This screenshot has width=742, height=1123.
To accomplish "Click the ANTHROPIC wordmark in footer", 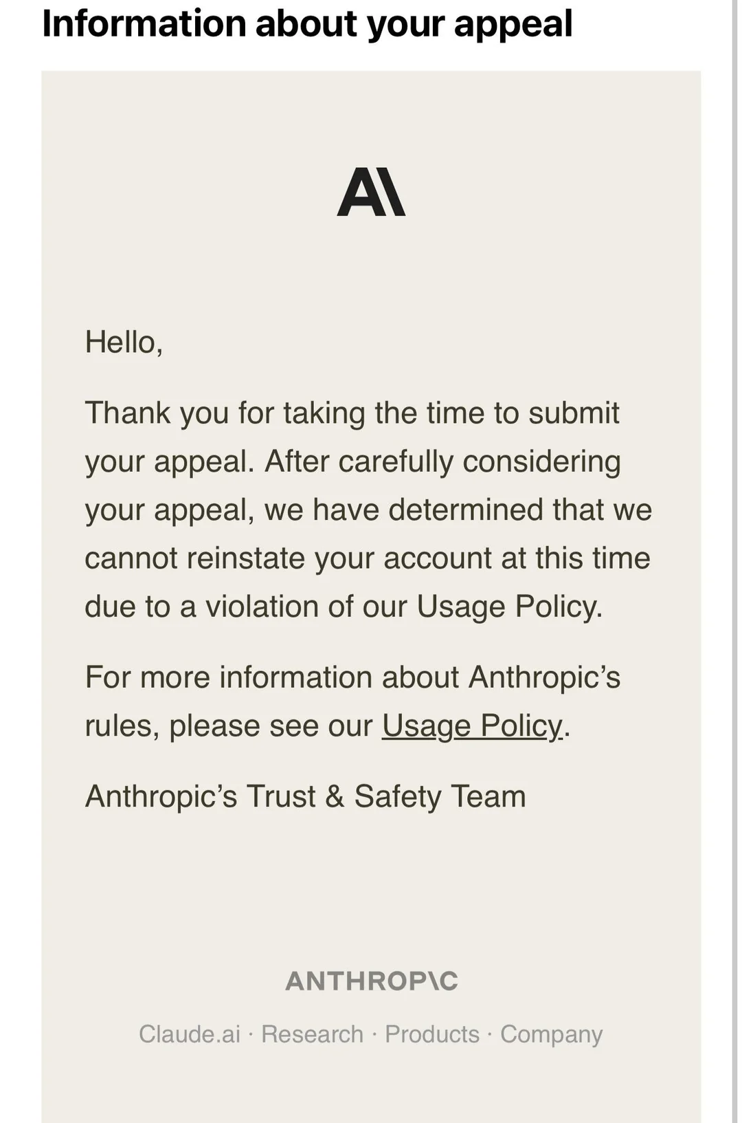I will click(x=372, y=981).
